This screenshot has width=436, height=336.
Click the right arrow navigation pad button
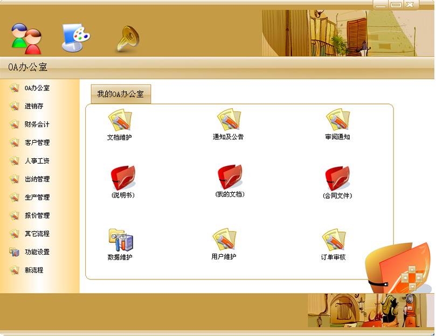(x=419, y=277)
